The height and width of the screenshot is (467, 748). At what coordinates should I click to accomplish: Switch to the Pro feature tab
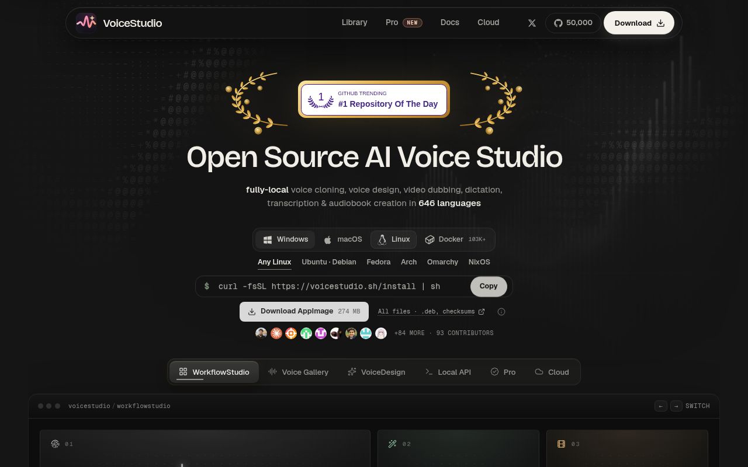click(x=503, y=372)
